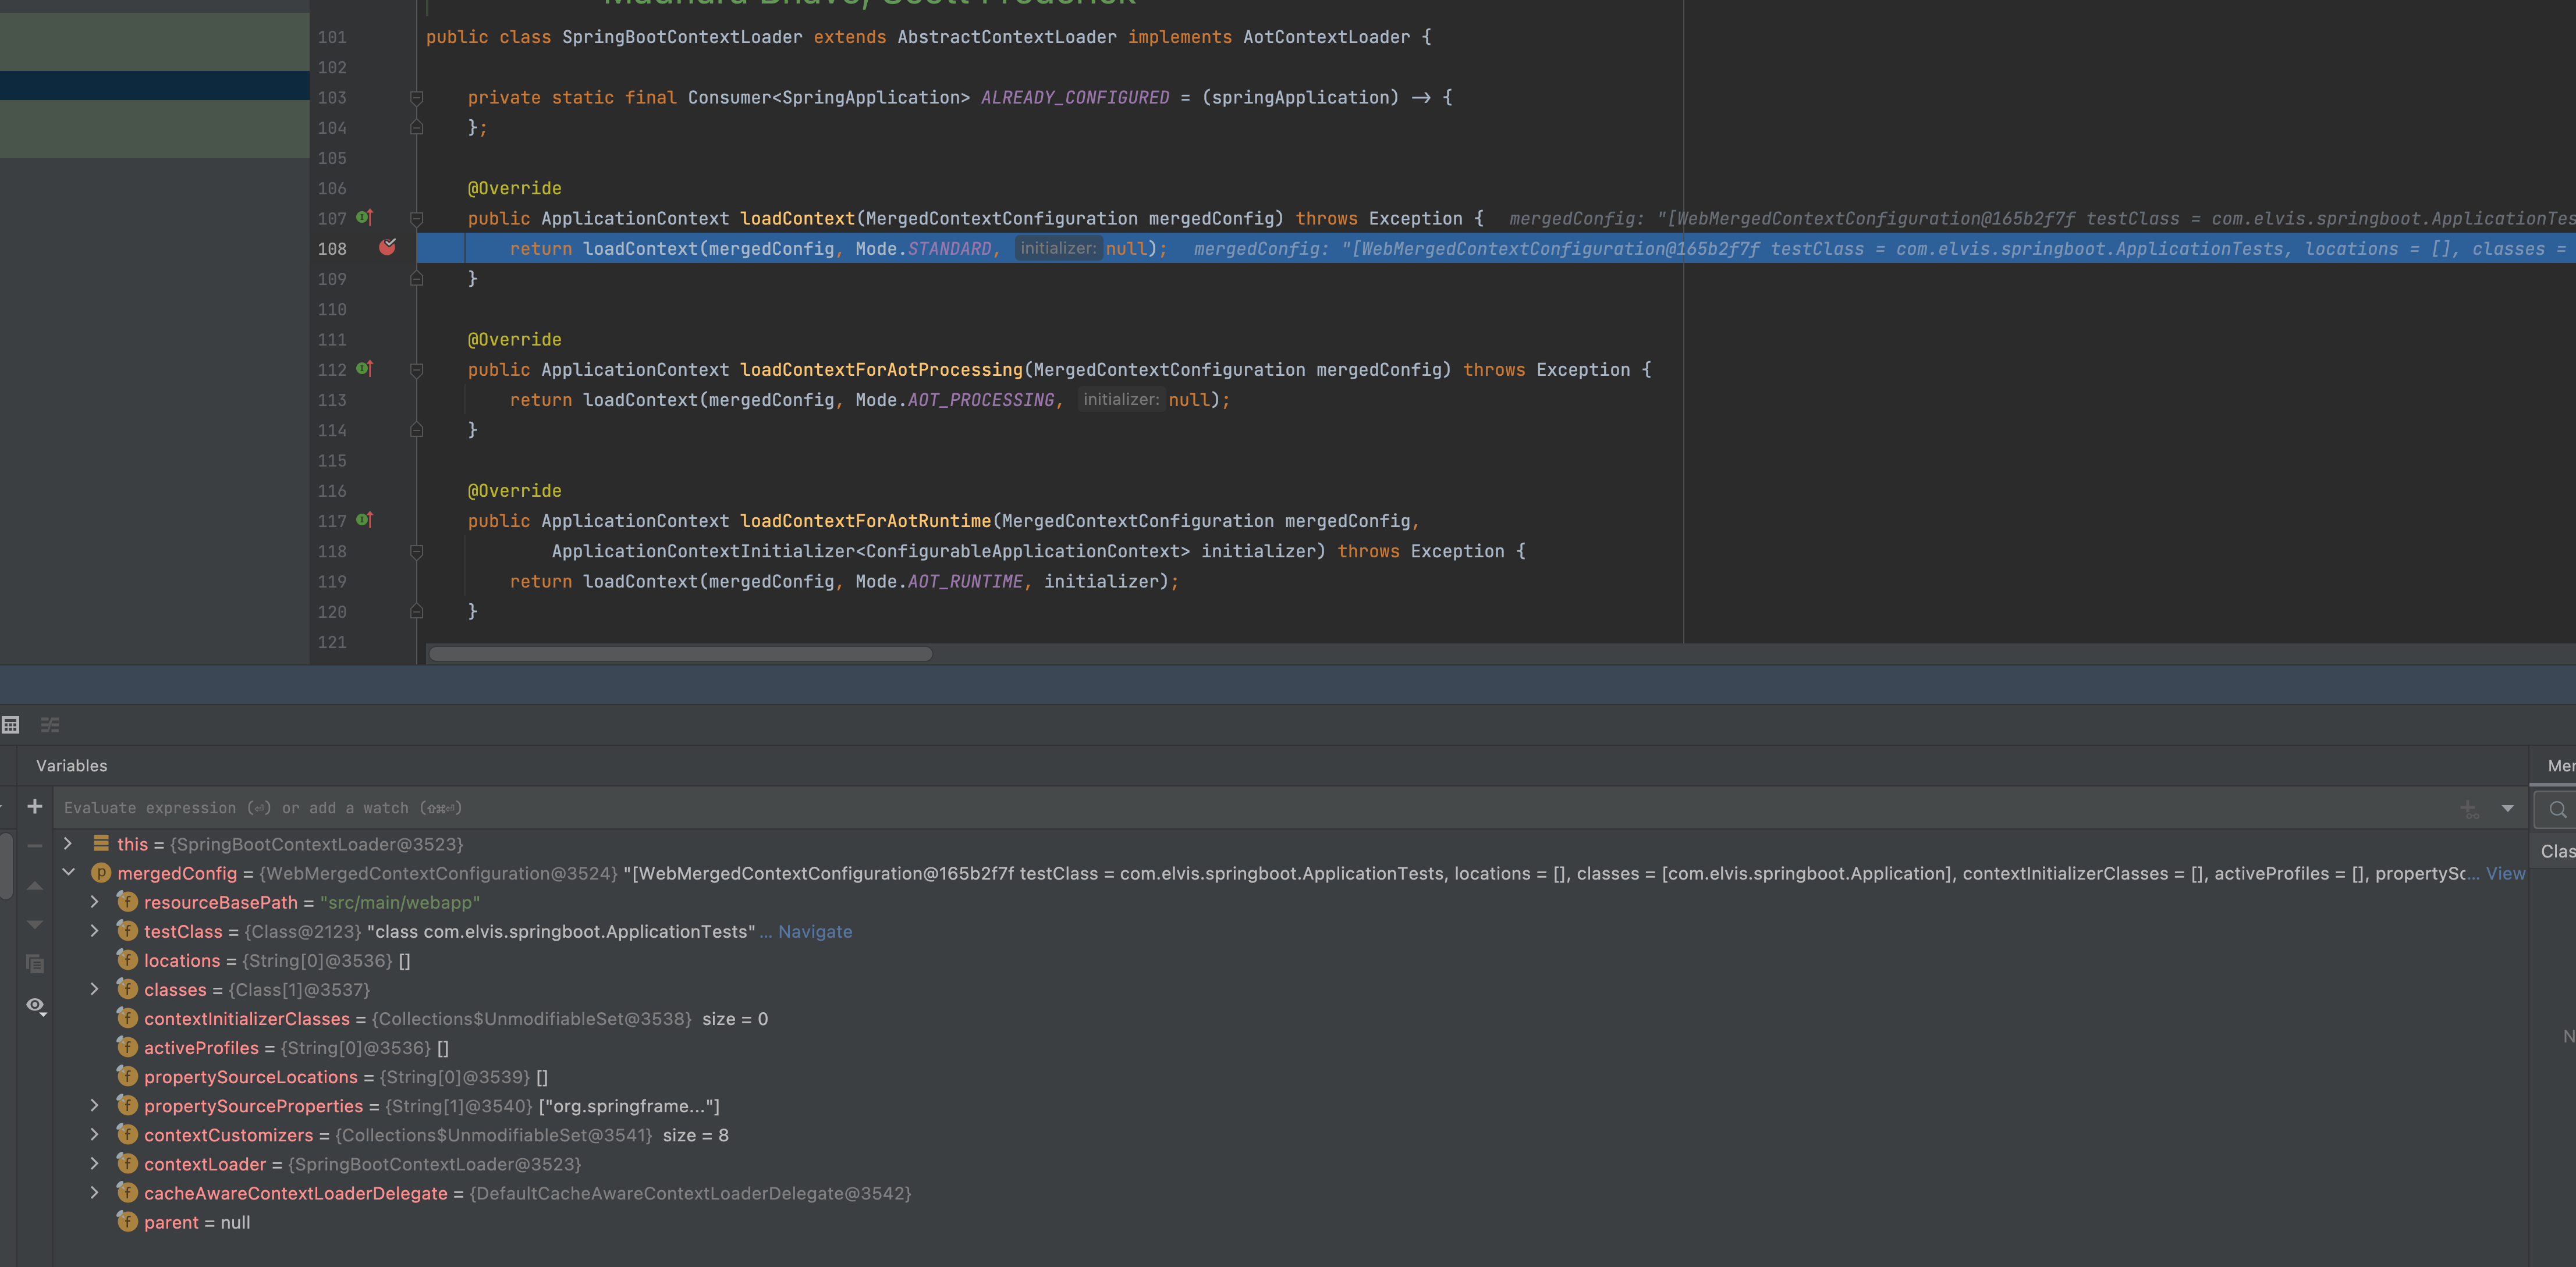This screenshot has height=1267, width=2576.
Task: Expand the testClass field
Action: coord(94,930)
